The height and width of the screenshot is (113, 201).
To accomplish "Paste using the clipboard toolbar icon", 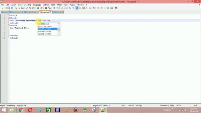I will pyautogui.click(x=34, y=8).
